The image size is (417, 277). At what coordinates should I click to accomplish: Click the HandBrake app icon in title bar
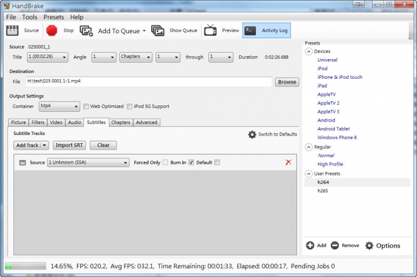(x=7, y=6)
